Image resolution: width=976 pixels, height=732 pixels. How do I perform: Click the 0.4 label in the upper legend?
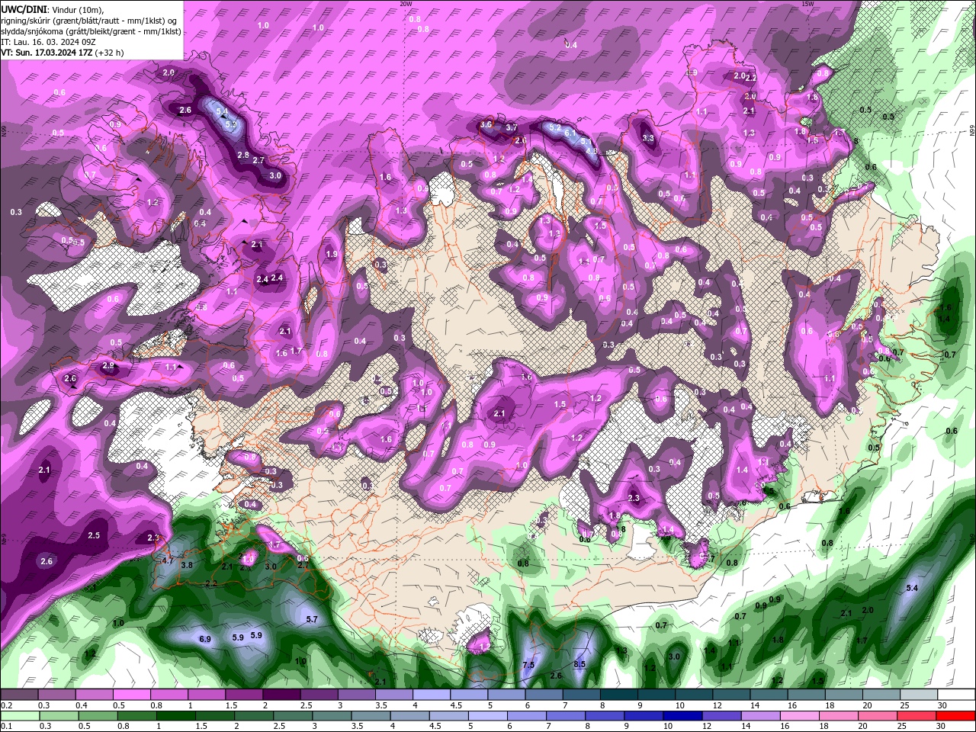tap(82, 705)
